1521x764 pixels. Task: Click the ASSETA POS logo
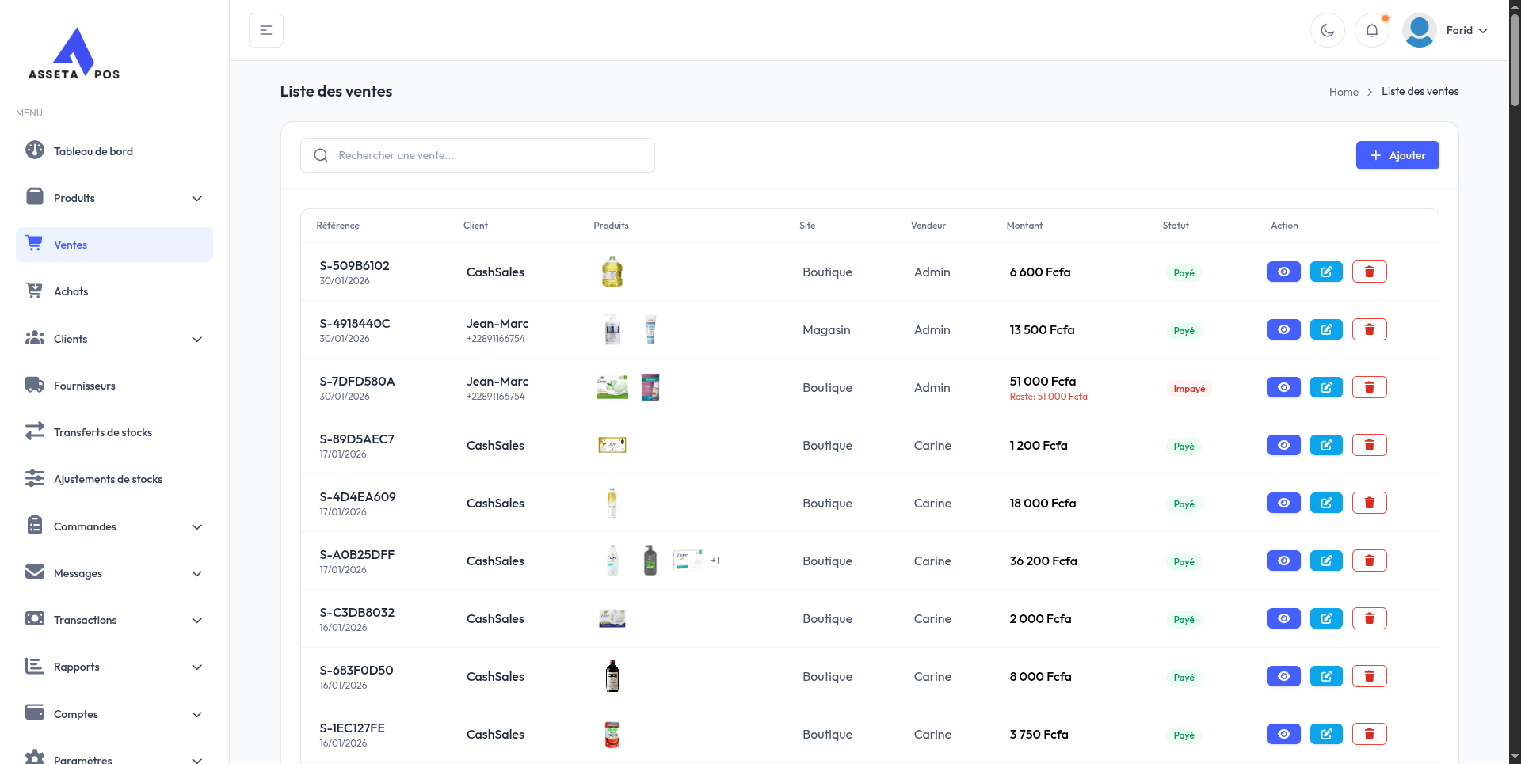point(74,54)
